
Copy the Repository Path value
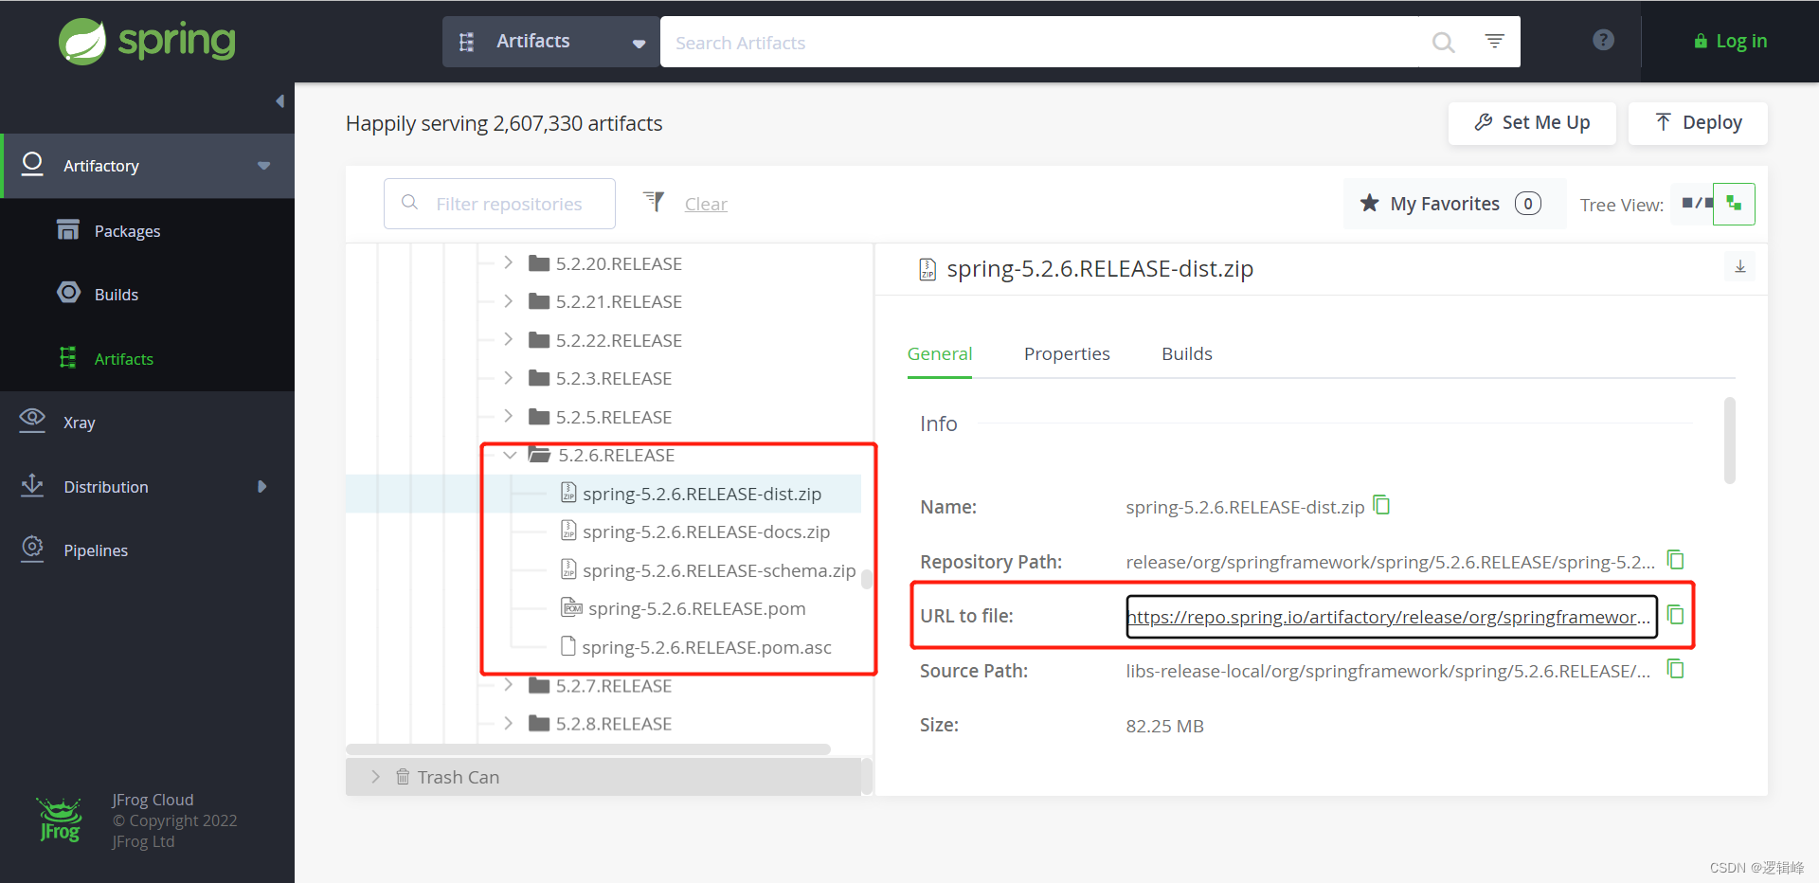1676,560
